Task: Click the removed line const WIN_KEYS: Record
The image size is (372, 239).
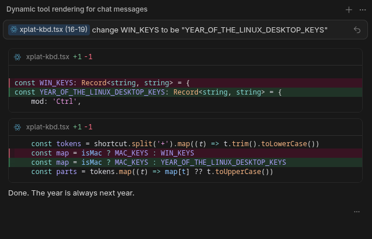Action: coord(185,83)
